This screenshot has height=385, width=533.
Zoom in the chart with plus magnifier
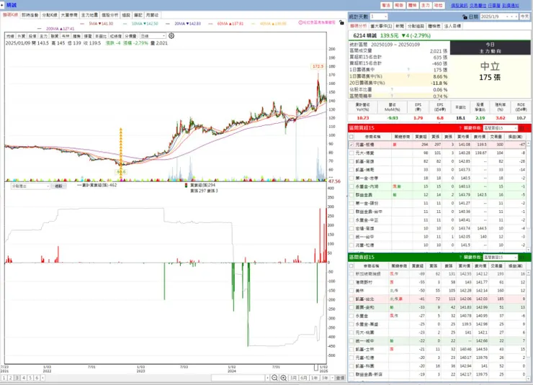pos(284,378)
